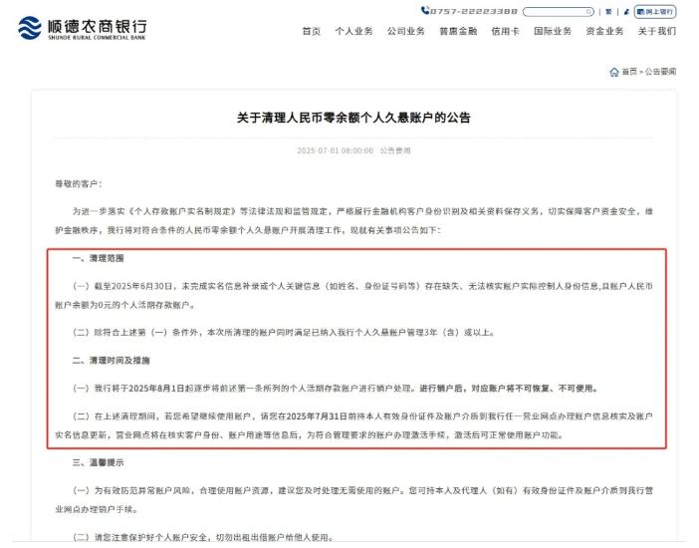
Task: Click the announcement title 关于清理人民币零余额个人久悬账户的公告
Action: tap(353, 118)
